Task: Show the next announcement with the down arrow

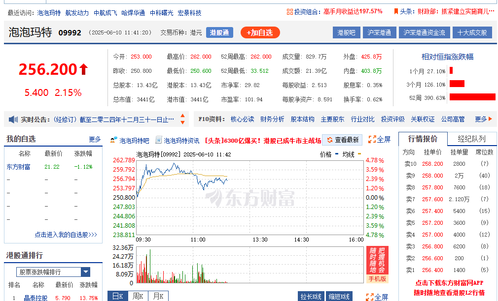Action: click(182, 122)
